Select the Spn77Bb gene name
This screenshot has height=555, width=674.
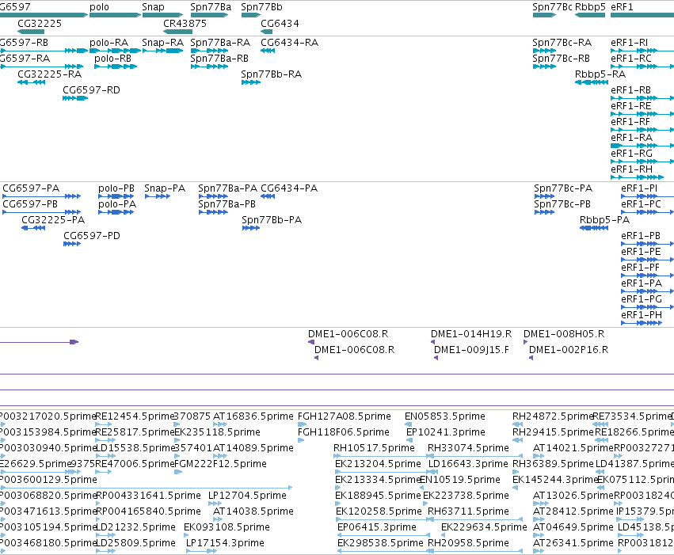click(x=262, y=7)
